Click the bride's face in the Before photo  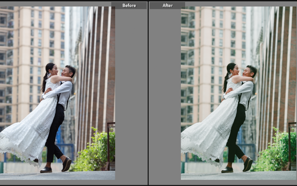(54, 69)
